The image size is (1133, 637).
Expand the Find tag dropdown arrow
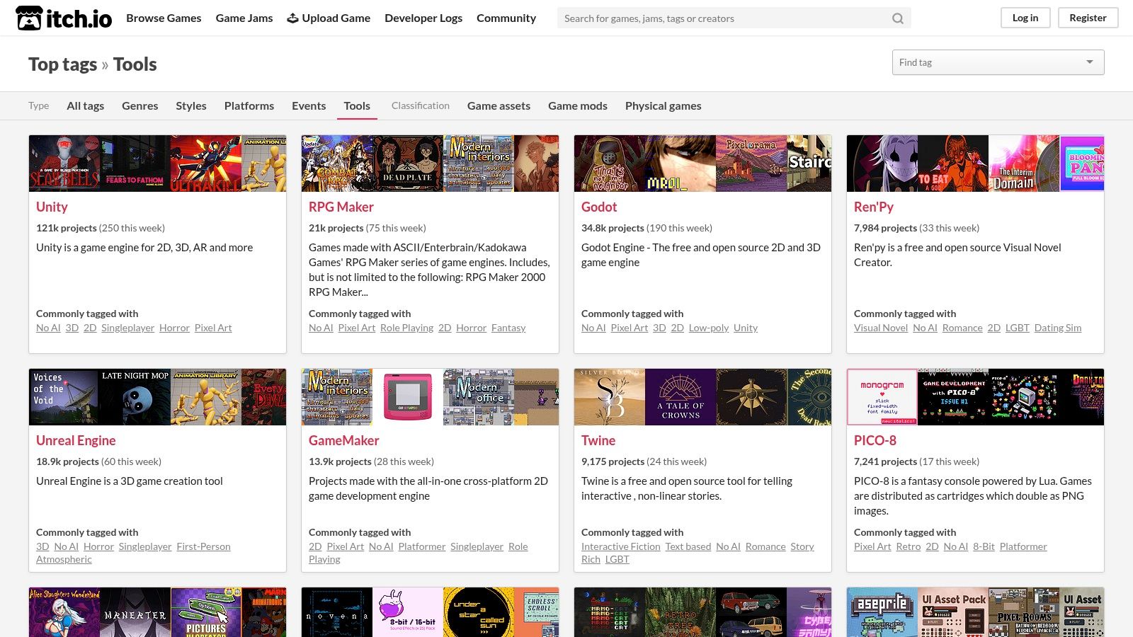coord(1090,62)
